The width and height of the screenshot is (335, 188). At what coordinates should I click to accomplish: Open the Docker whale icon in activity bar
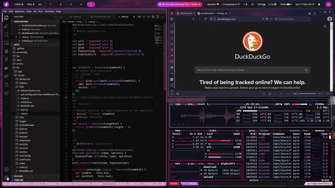6,68
